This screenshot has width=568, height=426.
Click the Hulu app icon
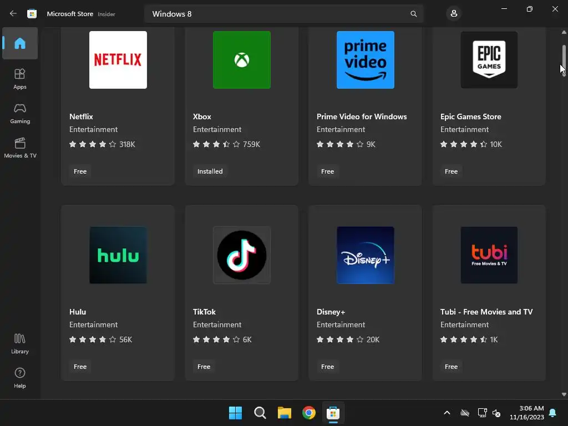point(118,255)
